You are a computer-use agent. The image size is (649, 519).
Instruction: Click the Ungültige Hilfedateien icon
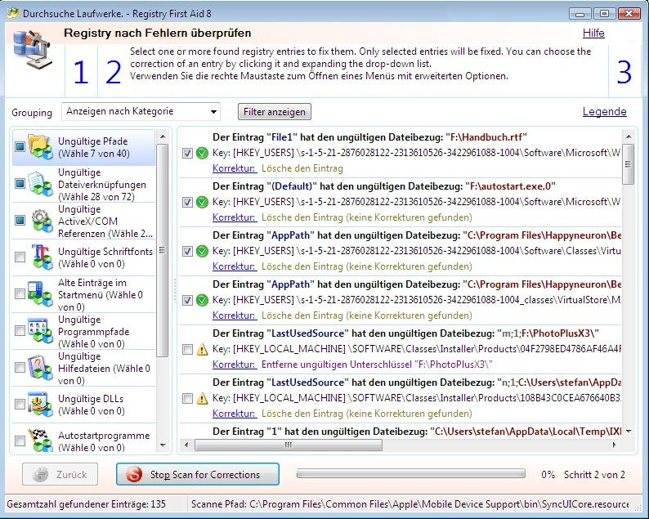[41, 368]
